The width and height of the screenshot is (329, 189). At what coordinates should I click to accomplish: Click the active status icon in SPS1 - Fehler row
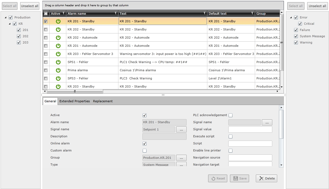pyautogui.click(x=58, y=62)
